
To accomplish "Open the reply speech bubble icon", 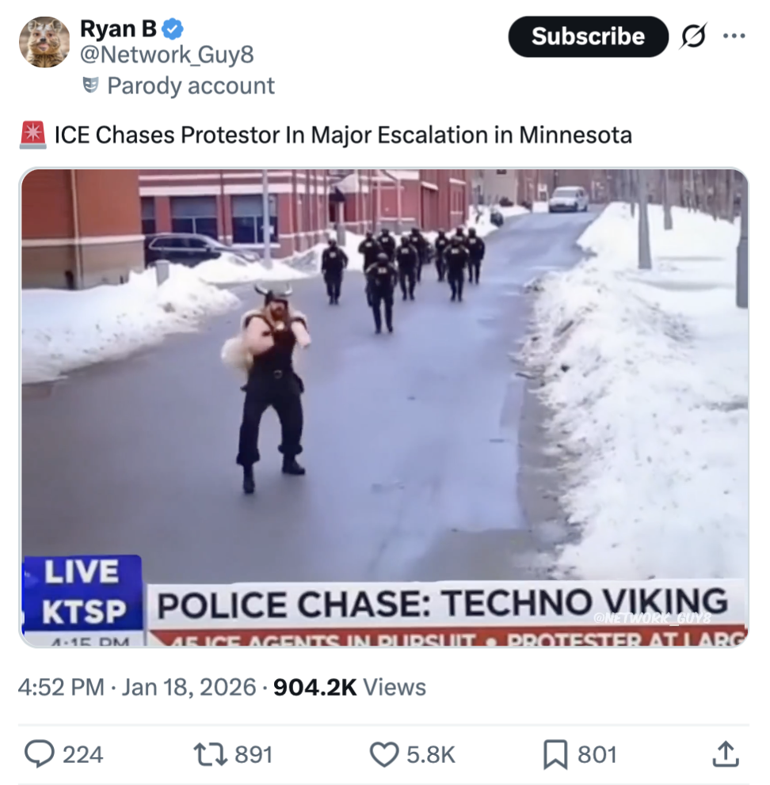I will 40,754.
